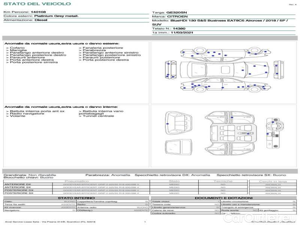Click the Targa GE320SN field
This screenshot has height=225, width=300.
[x=177, y=12]
